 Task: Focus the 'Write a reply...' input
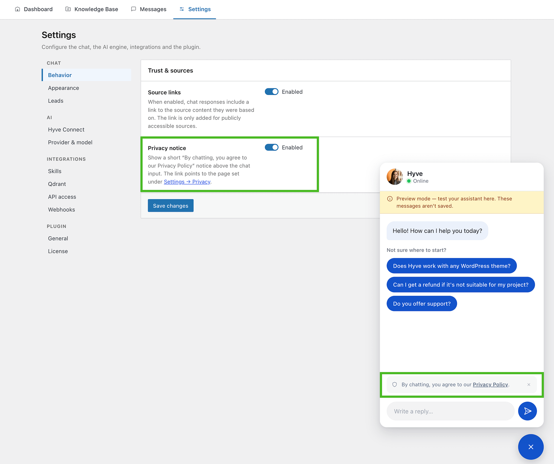click(x=450, y=411)
